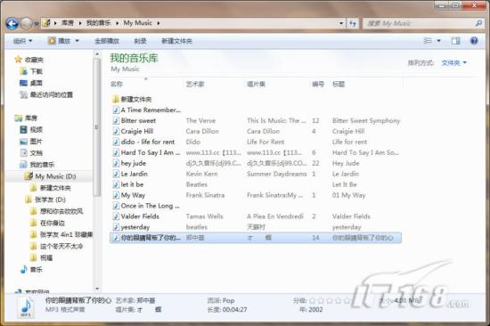The width and height of the screenshot is (490, 326).
Task: Click the MP3 file thumbnail in details pane
Action: pyautogui.click(x=26, y=307)
